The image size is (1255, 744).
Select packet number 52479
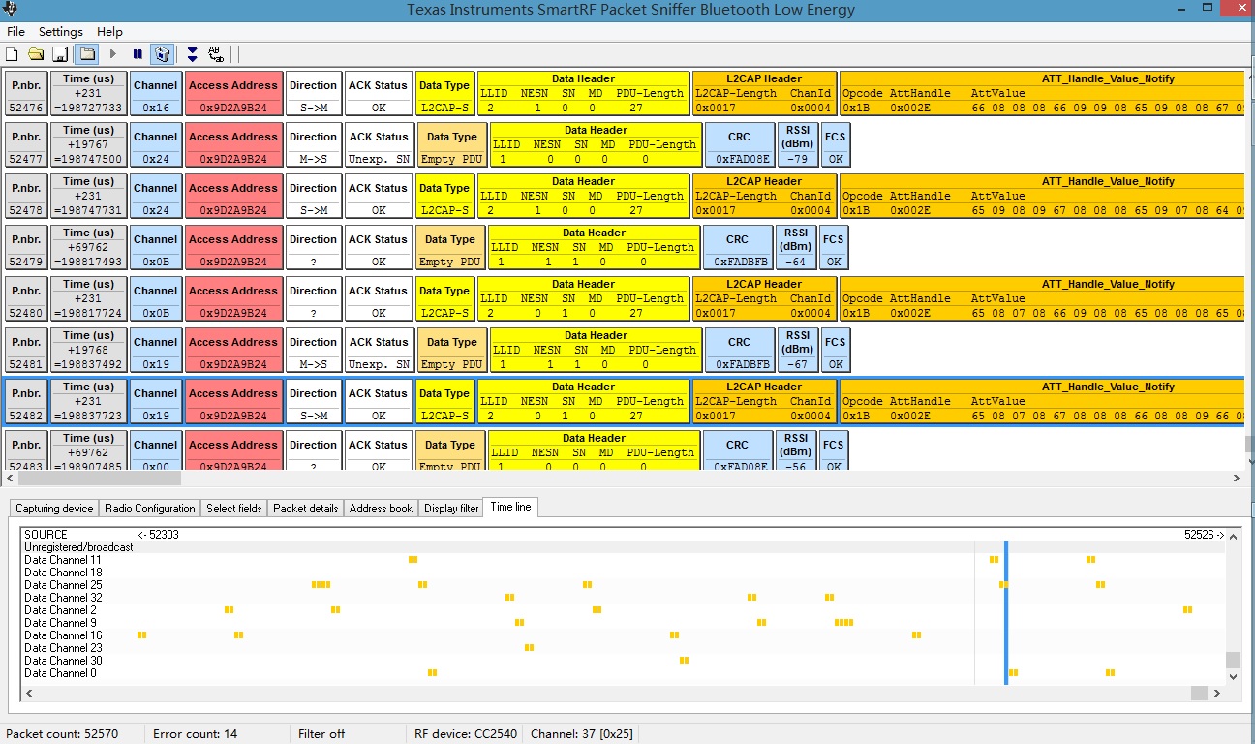26,262
